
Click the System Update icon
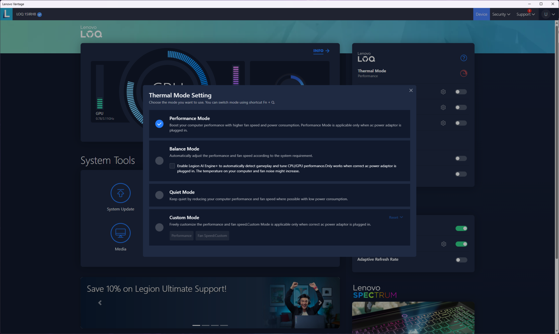pos(120,193)
